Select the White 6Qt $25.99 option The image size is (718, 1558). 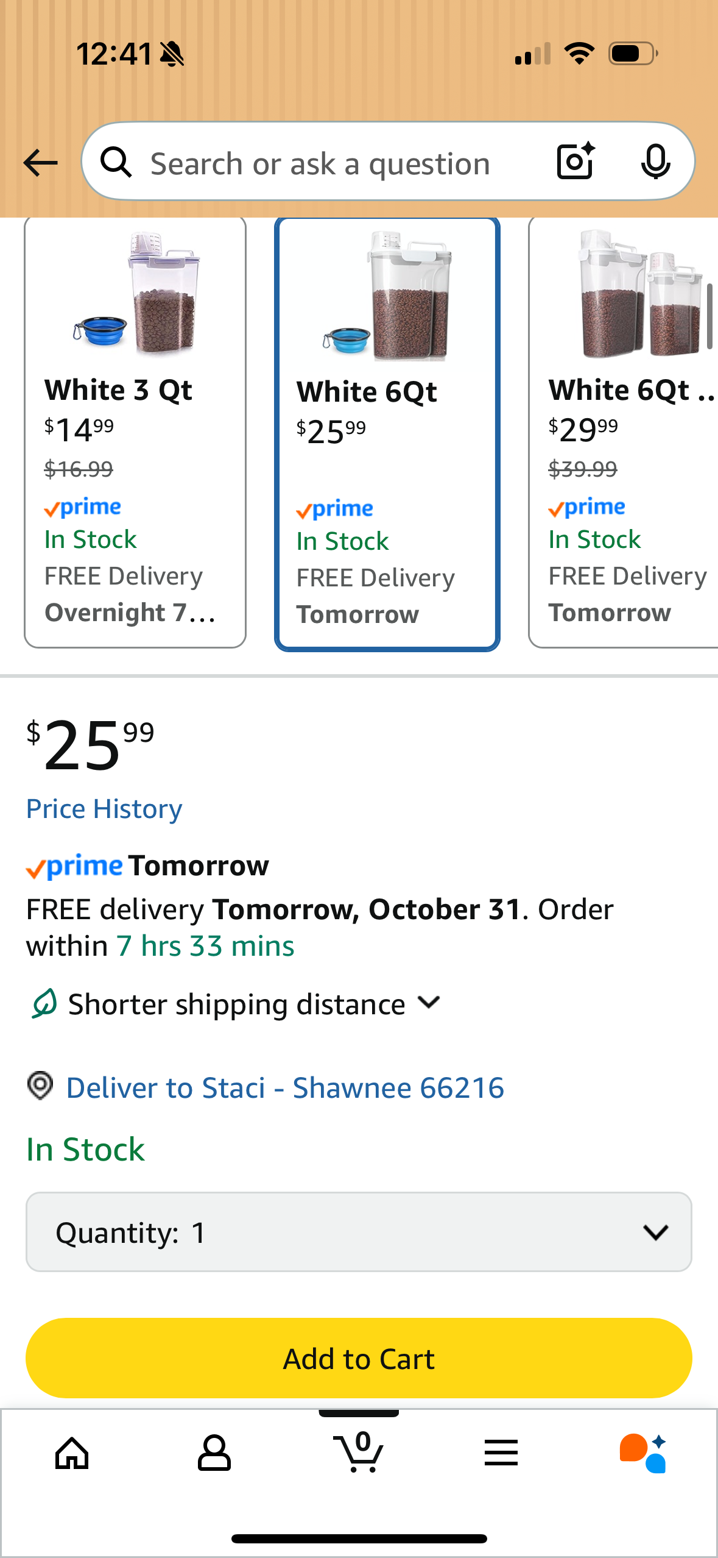point(387,434)
